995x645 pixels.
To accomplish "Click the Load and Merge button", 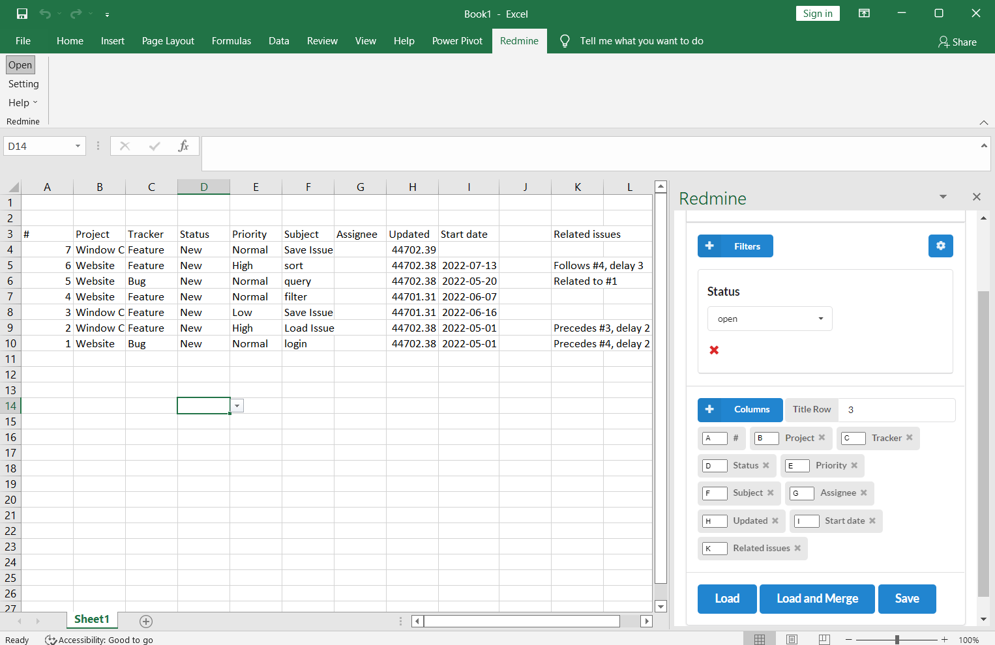I will (x=817, y=599).
